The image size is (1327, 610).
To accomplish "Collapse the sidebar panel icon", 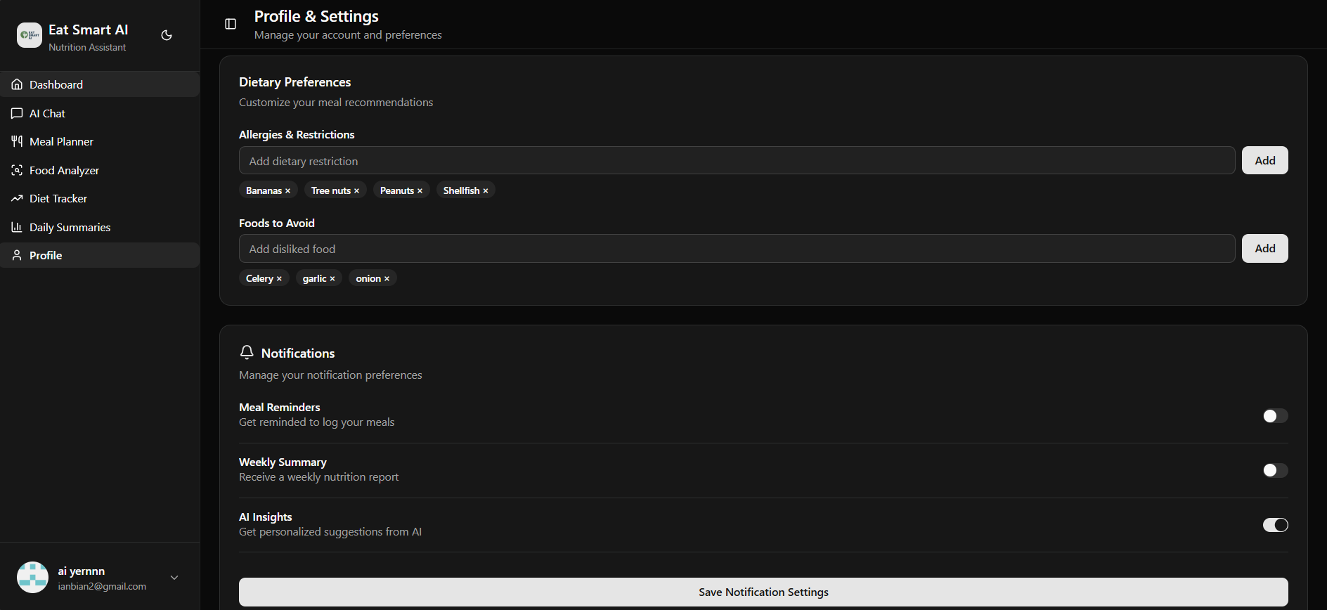I will [231, 24].
